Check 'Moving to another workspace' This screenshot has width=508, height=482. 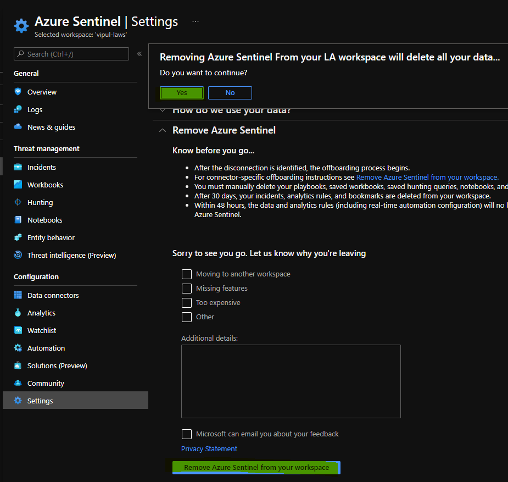(187, 274)
